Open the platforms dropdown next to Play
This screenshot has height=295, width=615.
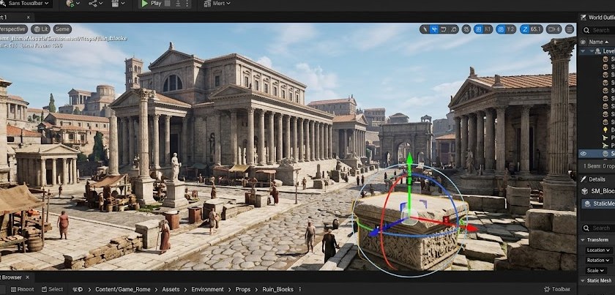pos(217,4)
